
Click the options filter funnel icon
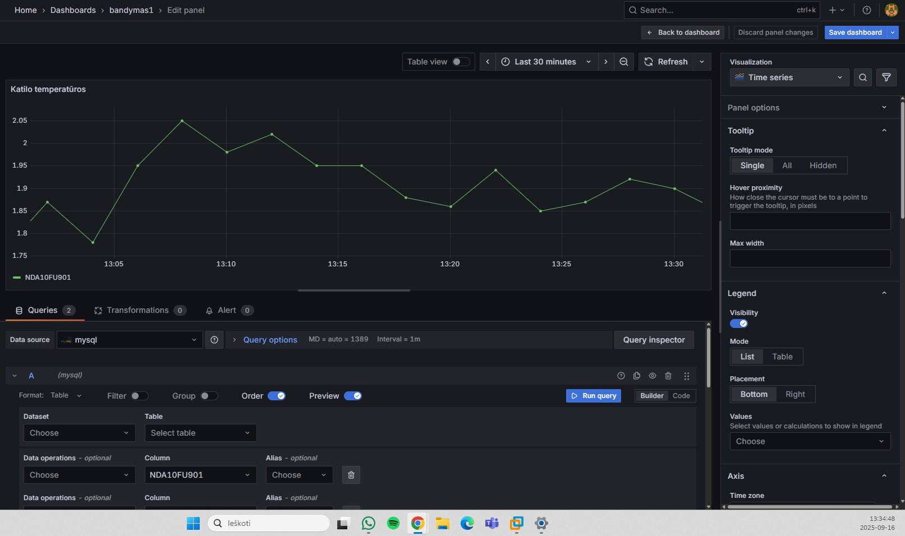tap(886, 77)
